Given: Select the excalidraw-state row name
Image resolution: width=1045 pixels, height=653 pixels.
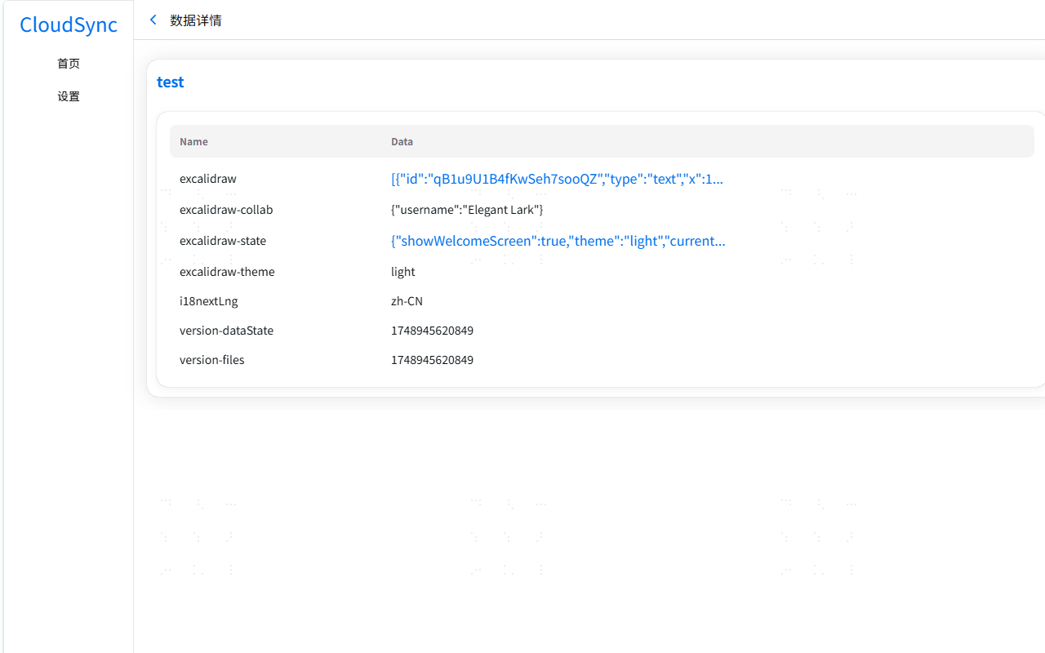Looking at the screenshot, I should tap(223, 241).
